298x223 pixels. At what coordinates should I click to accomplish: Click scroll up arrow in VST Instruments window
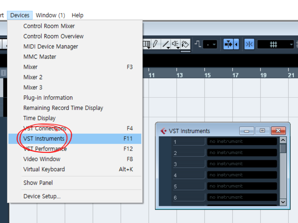[283, 140]
